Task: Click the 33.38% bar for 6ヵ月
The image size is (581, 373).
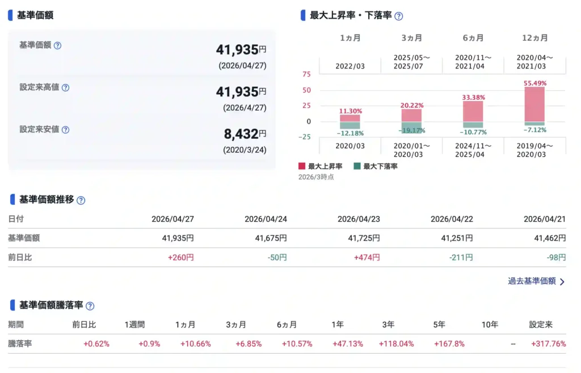Action: 473,111
